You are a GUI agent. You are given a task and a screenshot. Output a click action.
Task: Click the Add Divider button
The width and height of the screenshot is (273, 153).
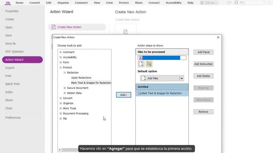pos(203,76)
